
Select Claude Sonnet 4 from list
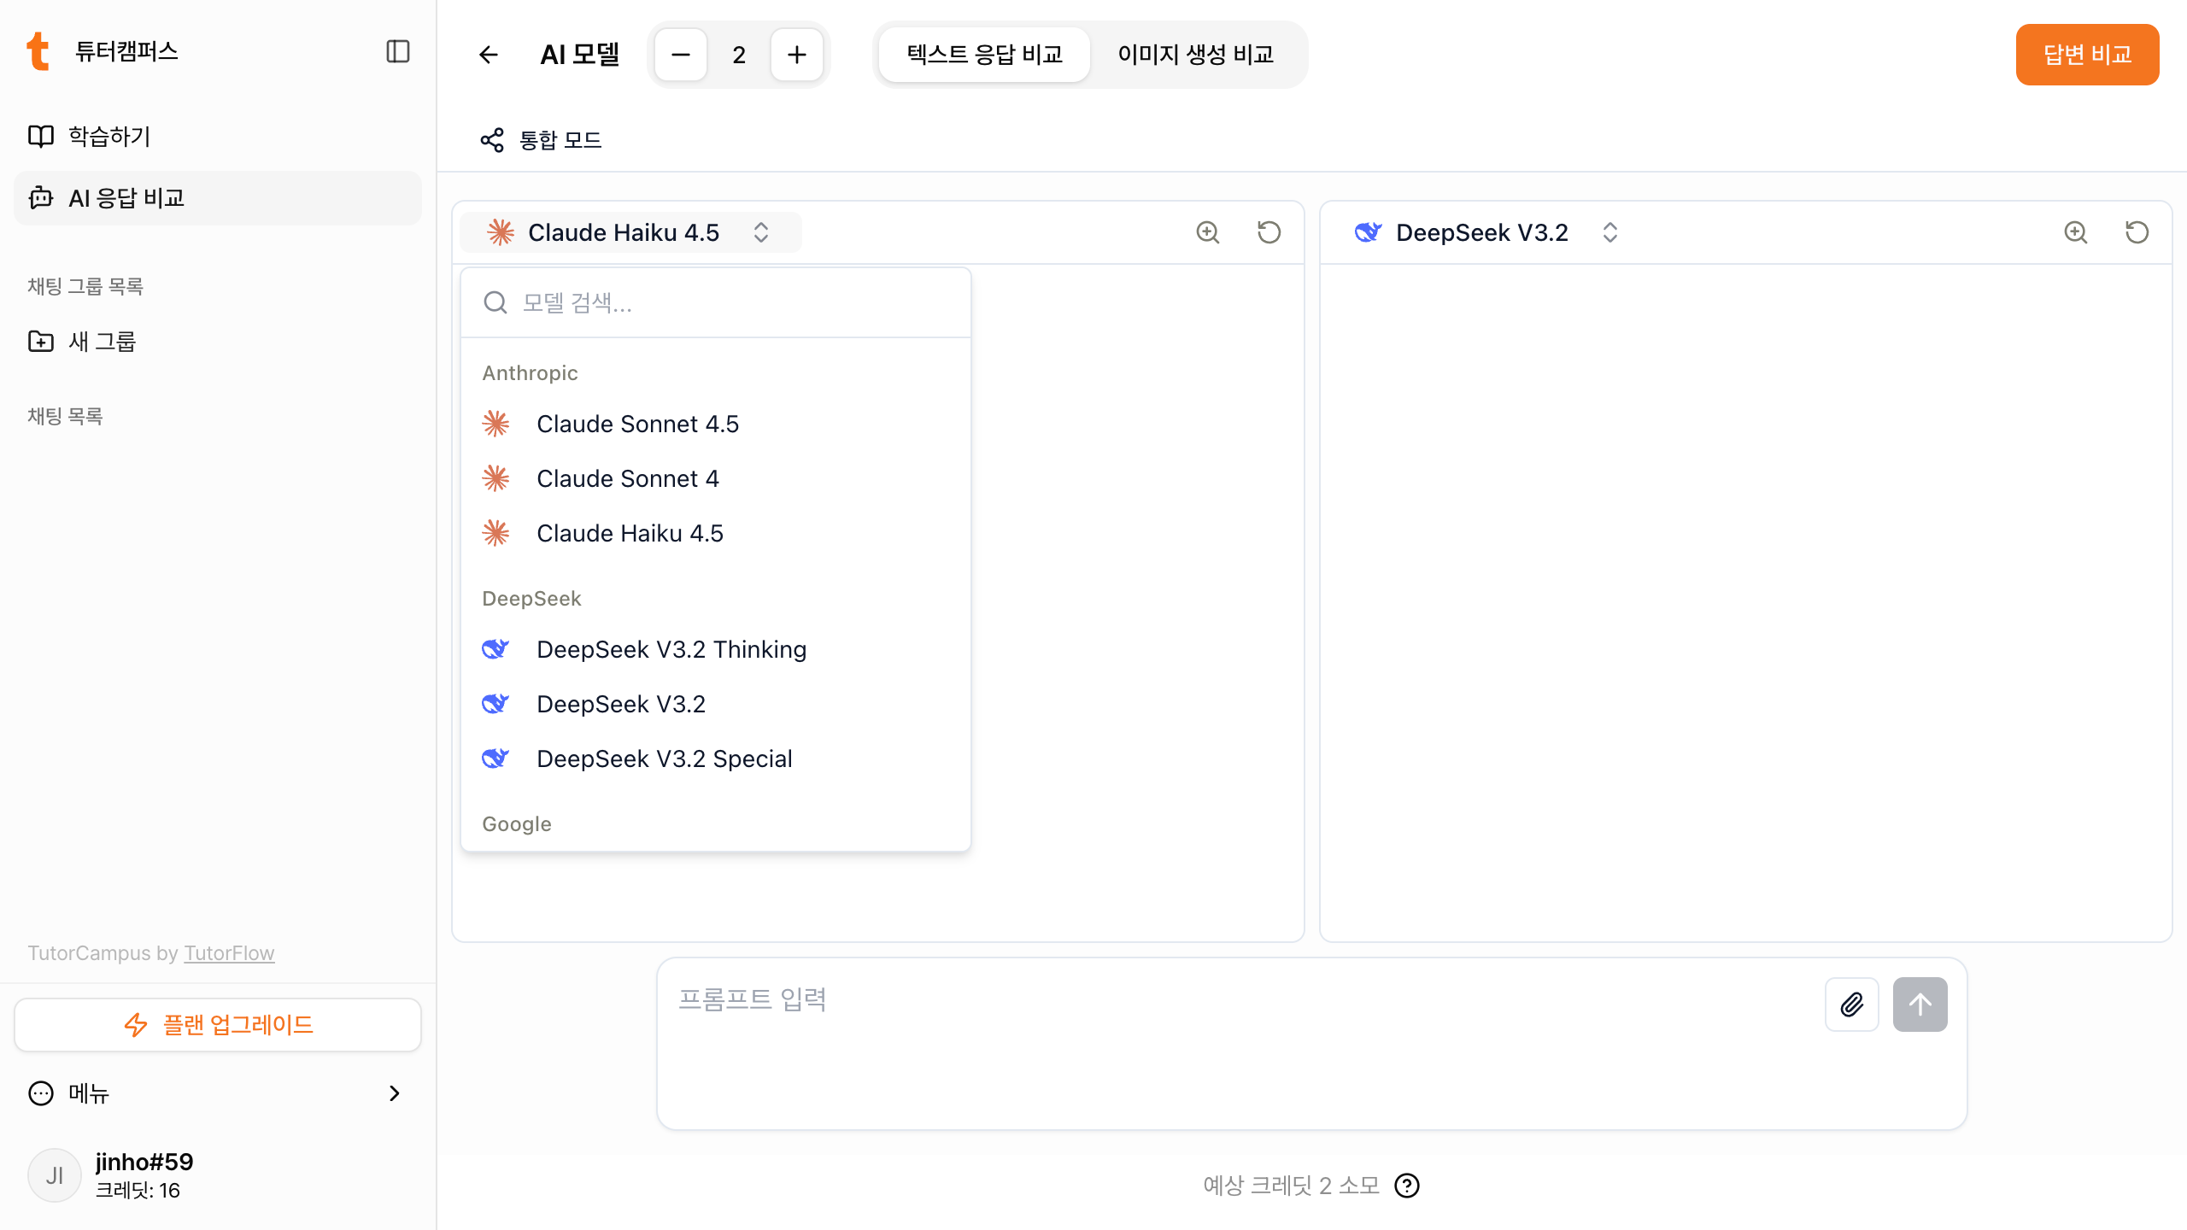point(716,478)
